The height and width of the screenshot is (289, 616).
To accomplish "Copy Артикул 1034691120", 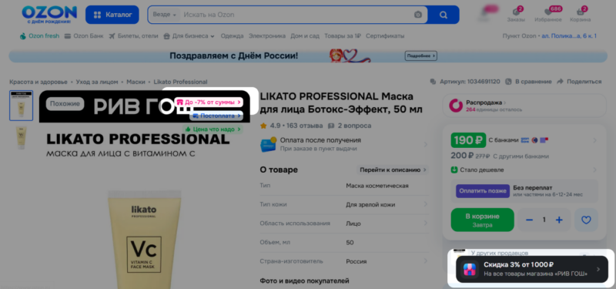I will [465, 82].
